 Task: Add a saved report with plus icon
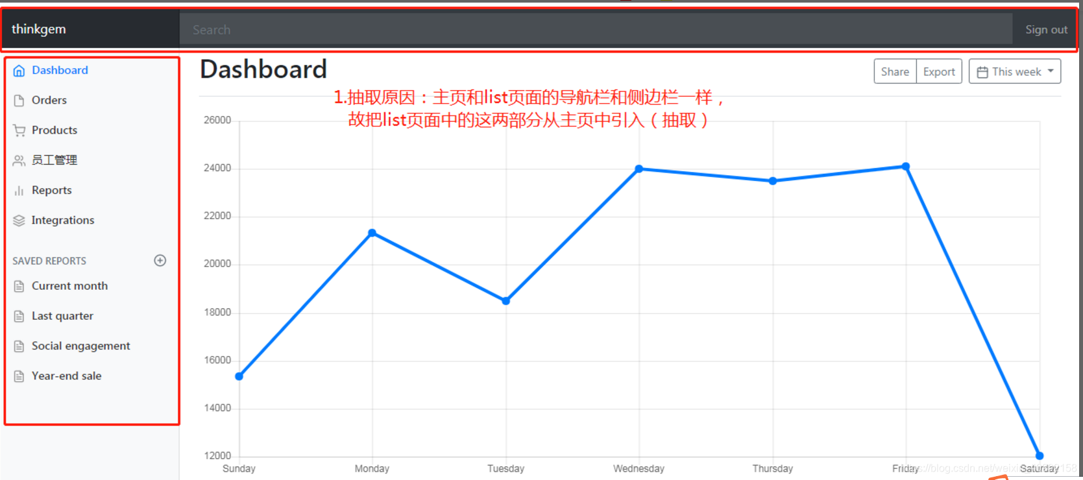[x=160, y=260]
